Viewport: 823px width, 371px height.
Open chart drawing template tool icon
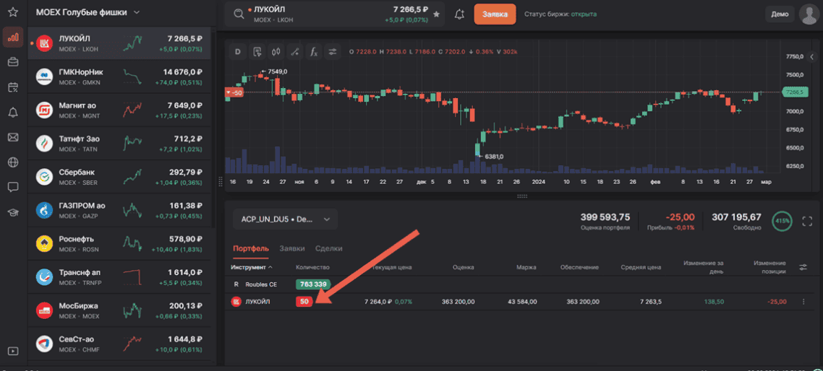point(257,51)
